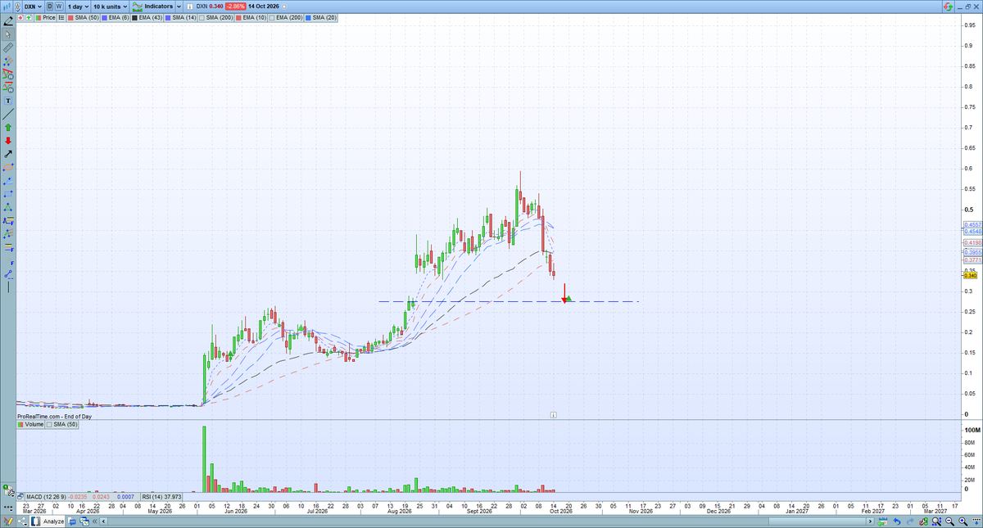Toggle the SMA (50) price indicator

83,16
